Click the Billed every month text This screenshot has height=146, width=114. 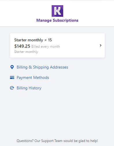46,47
